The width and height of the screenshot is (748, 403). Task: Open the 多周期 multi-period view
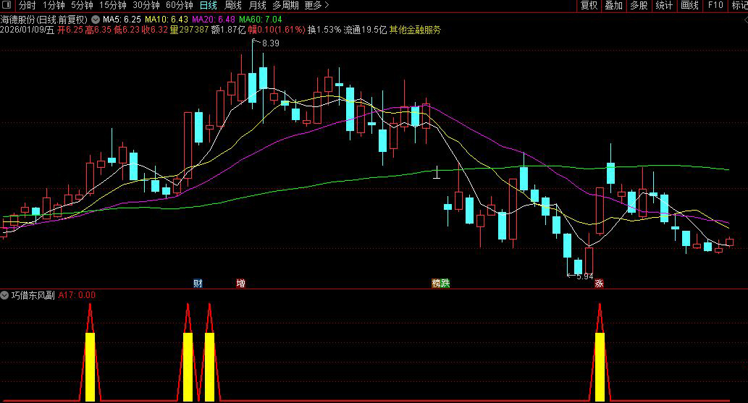[285, 5]
